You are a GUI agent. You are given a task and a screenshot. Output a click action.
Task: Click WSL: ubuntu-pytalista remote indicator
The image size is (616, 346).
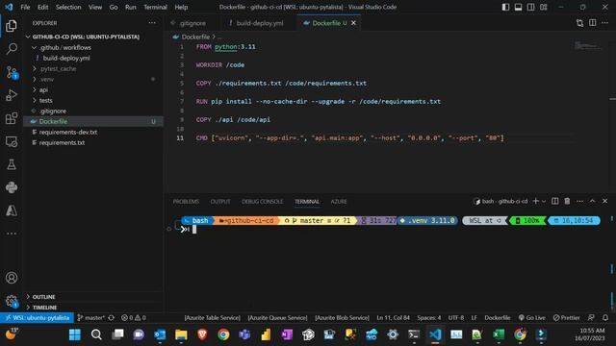37,317
